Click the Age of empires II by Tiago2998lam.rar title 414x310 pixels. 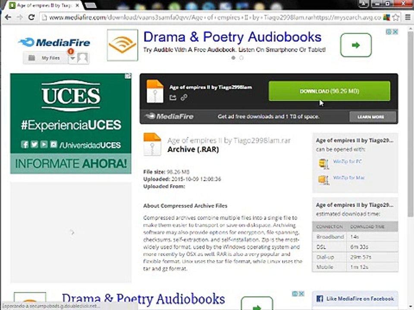pos(229,140)
